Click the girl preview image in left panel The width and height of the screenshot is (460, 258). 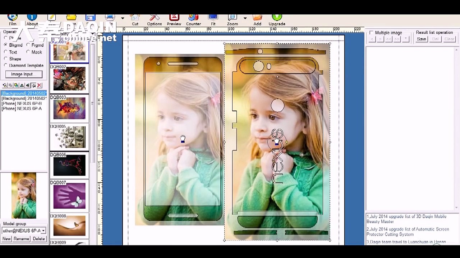pyautogui.click(x=24, y=196)
